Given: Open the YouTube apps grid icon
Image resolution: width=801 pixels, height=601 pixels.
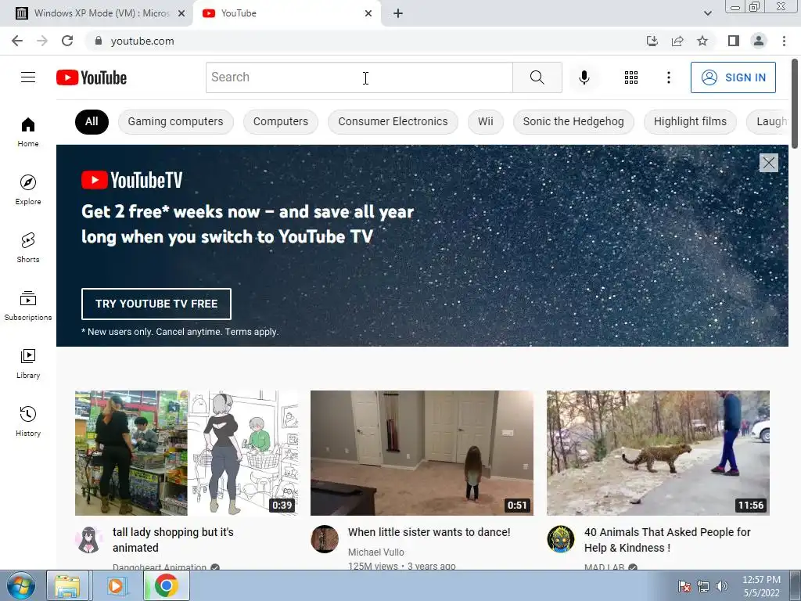Looking at the screenshot, I should pyautogui.click(x=631, y=77).
